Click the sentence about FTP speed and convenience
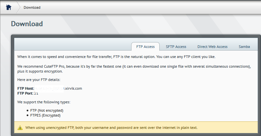261x136 pixels. click(116, 57)
